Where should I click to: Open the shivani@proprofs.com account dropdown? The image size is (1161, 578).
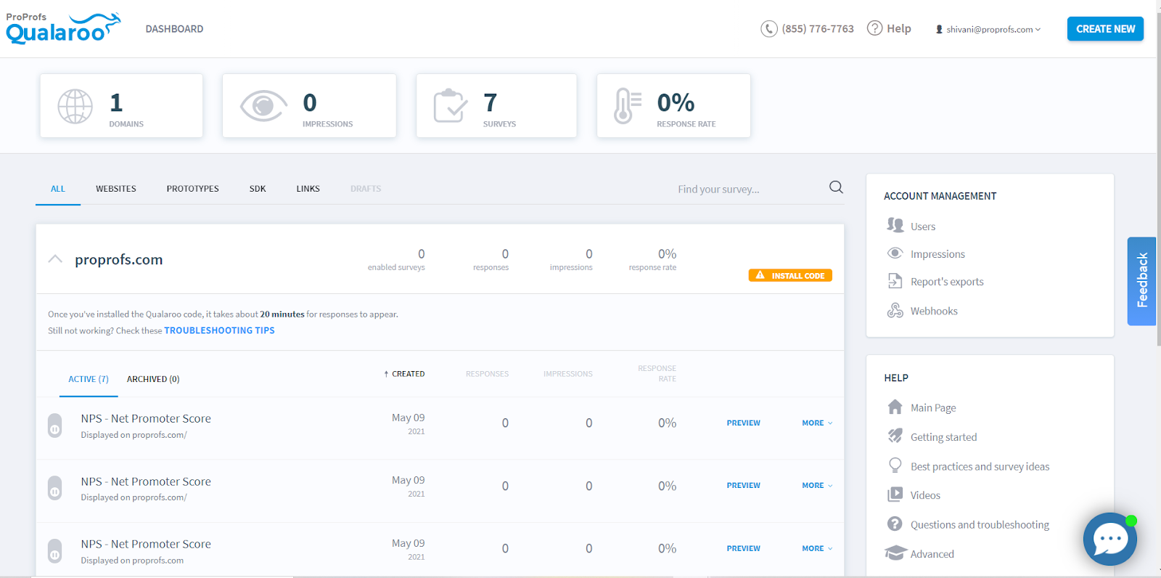[988, 29]
